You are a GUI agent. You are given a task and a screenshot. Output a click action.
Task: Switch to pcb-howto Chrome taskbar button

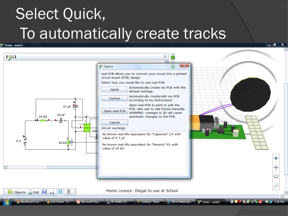pyautogui.click(x=59, y=202)
